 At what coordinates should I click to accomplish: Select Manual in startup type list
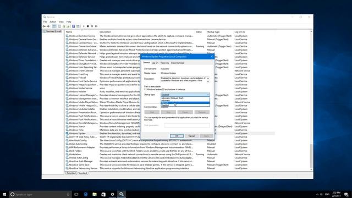[x=185, y=103]
